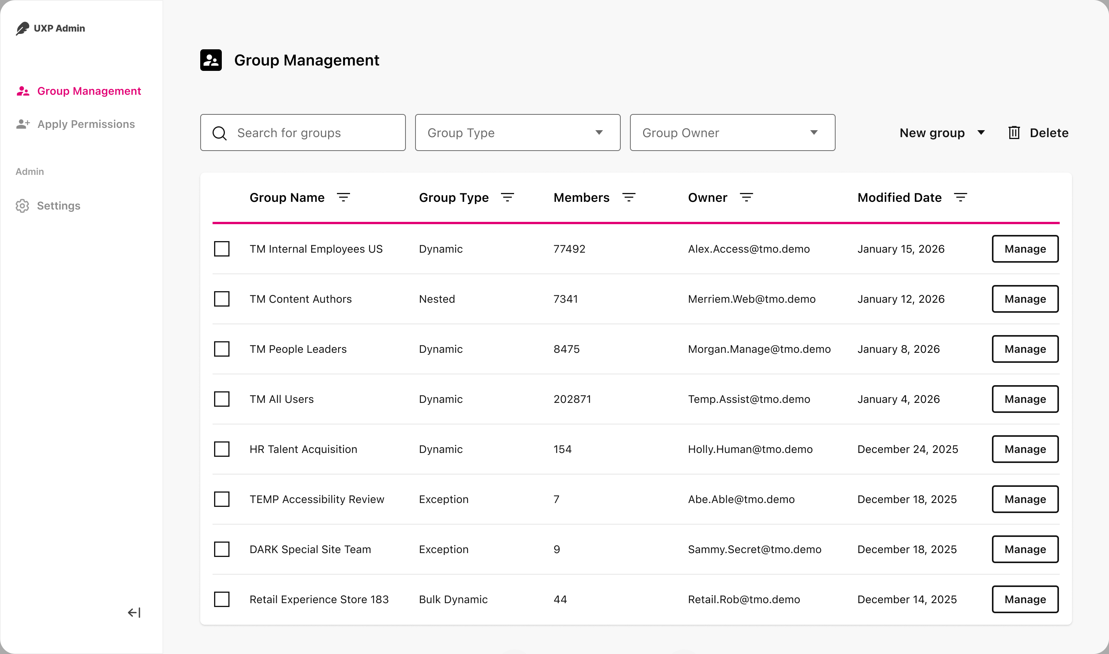Manage TM Internal Employees US group
Screen dimensions: 1109x654
(x=1025, y=249)
